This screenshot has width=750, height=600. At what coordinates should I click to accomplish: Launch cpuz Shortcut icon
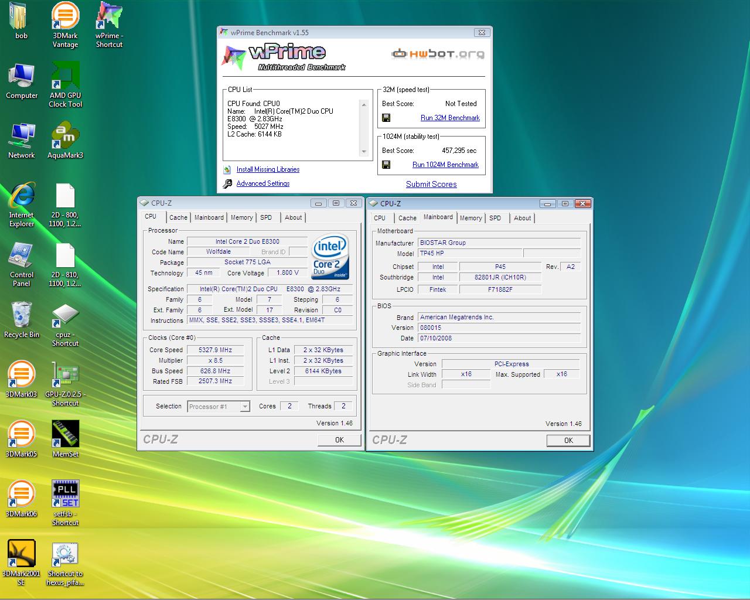click(65, 325)
